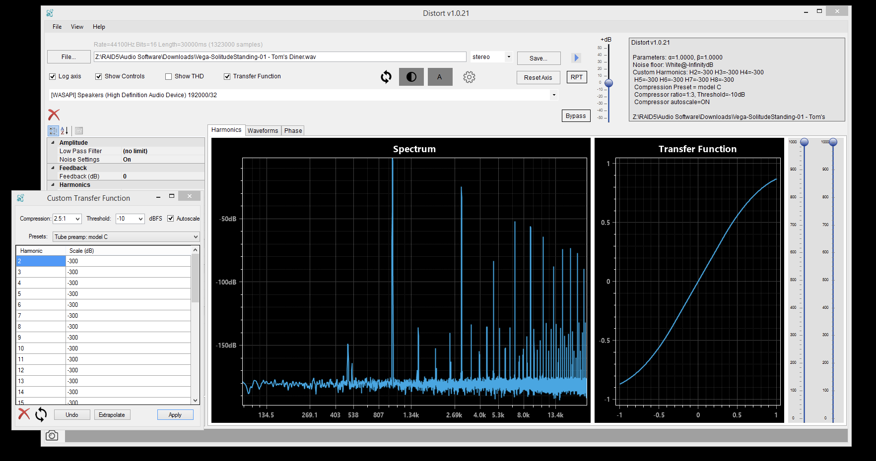Click the Harmonic column header
Viewport: 876px width, 461px height.
click(41, 251)
